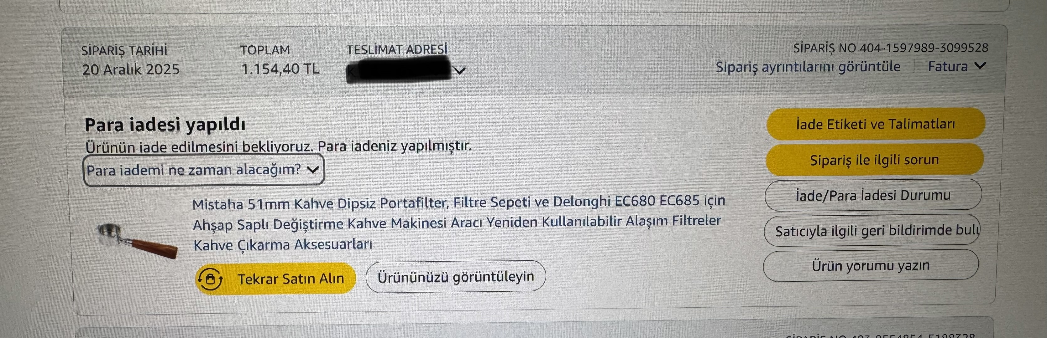Open İade/Para İadesi Durumu

click(x=873, y=195)
